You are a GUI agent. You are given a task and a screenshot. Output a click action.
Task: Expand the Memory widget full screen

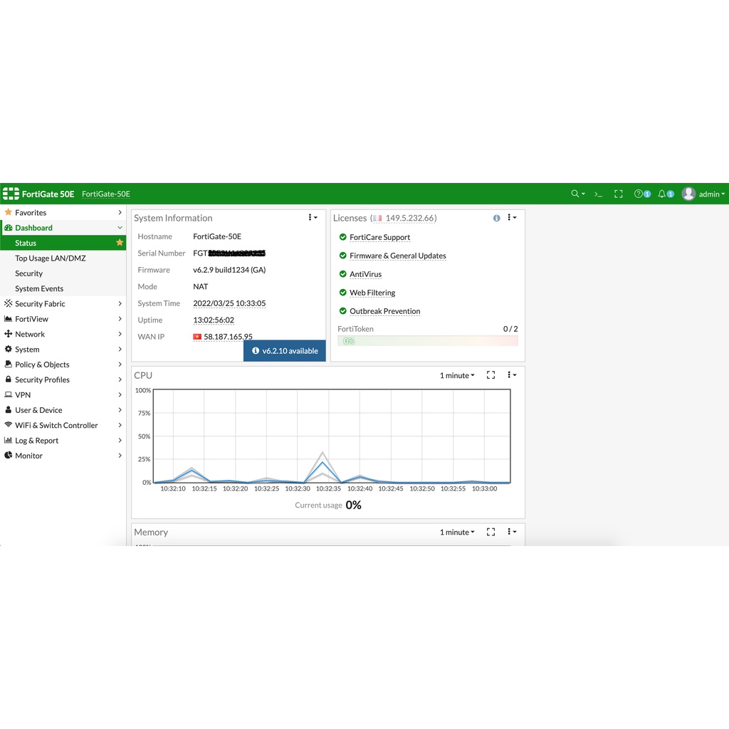point(491,532)
